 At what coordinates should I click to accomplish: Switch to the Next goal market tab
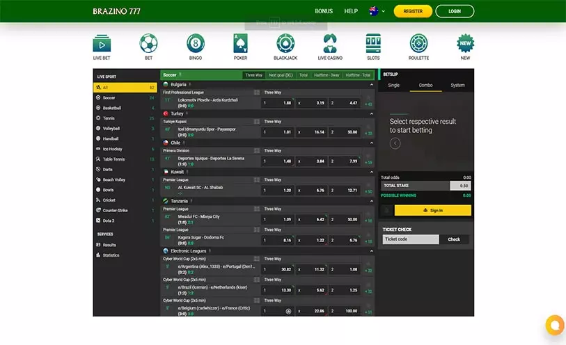point(281,75)
